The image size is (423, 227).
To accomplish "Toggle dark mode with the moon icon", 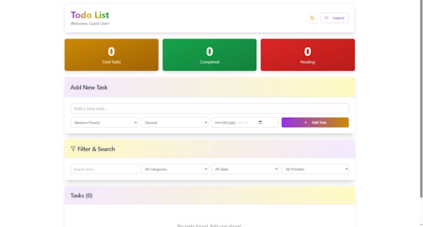I will 312,18.
